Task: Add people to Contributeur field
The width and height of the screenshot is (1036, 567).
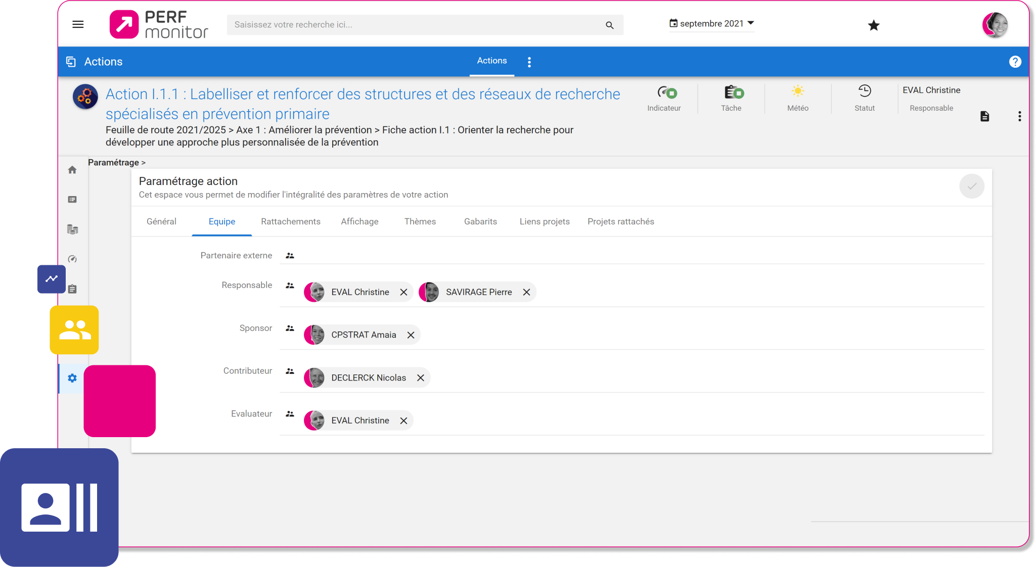Action: pyautogui.click(x=289, y=371)
